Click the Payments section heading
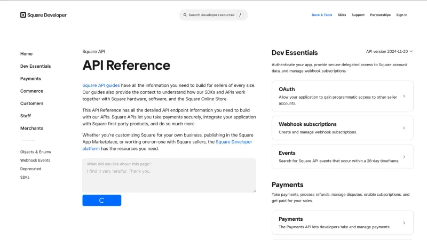 click(x=287, y=185)
